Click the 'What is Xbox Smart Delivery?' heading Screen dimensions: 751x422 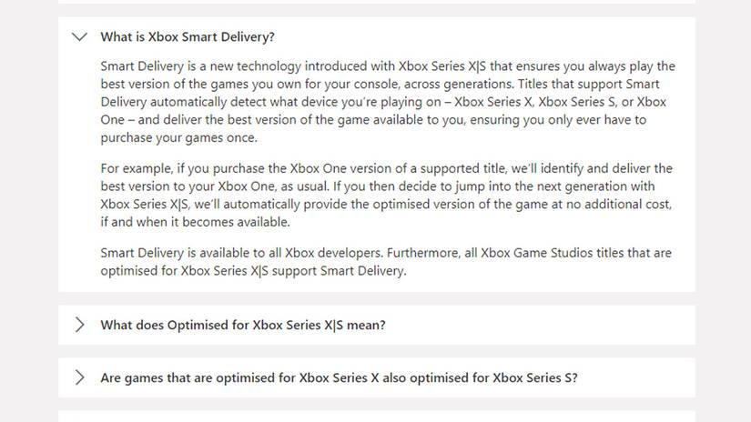click(x=188, y=37)
